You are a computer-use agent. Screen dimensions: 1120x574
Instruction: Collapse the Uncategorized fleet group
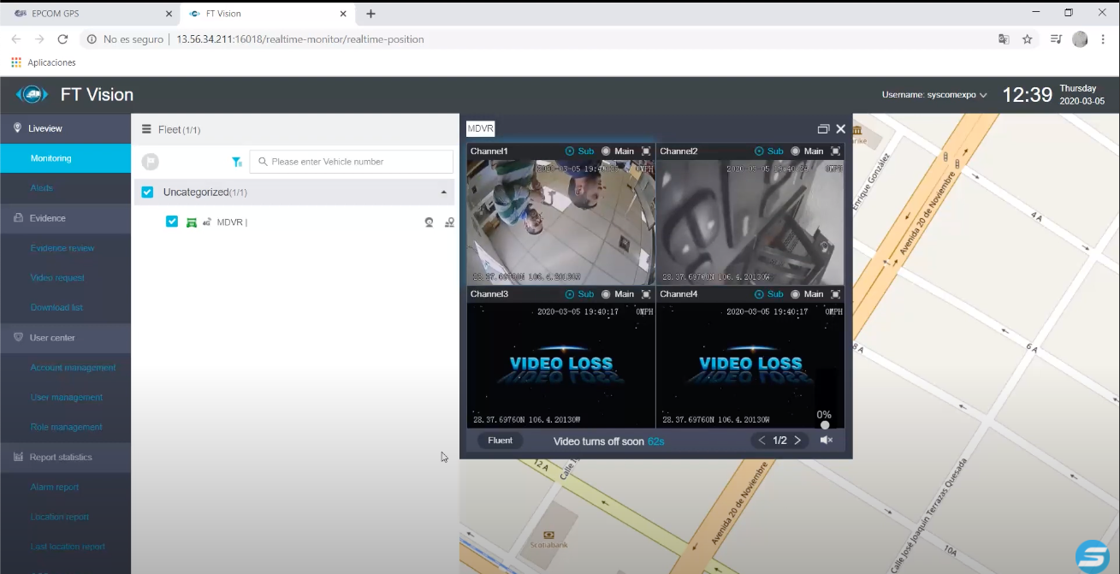coord(443,192)
